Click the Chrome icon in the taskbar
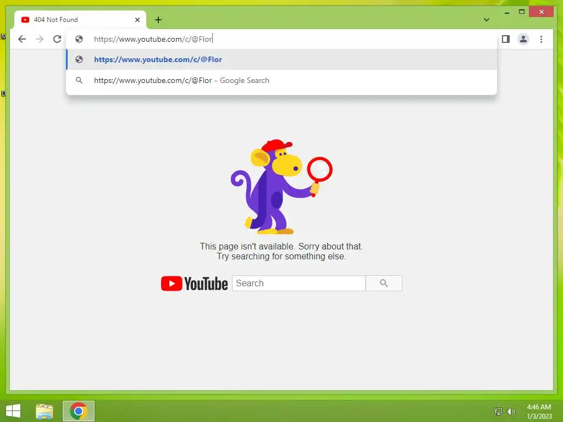Viewport: 563px width, 422px height. click(78, 411)
